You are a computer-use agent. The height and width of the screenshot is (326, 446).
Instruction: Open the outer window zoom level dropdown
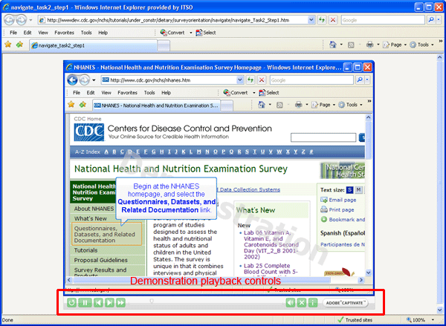(x=433, y=320)
